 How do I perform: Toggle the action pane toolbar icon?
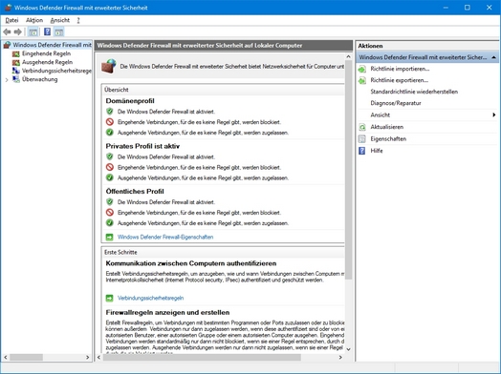[x=58, y=31]
